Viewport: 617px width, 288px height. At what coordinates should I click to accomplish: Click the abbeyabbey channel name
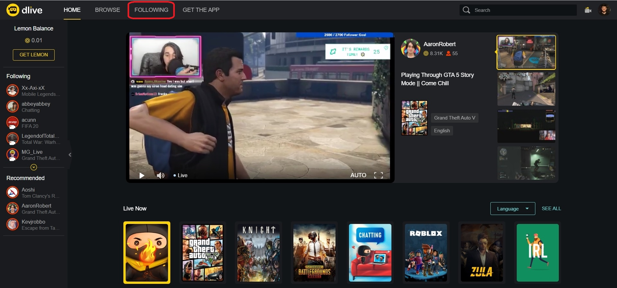tap(36, 104)
